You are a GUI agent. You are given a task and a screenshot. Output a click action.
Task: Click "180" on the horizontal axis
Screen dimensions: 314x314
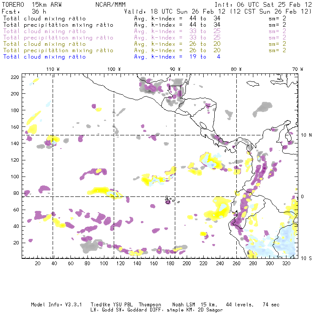(x=170, y=264)
